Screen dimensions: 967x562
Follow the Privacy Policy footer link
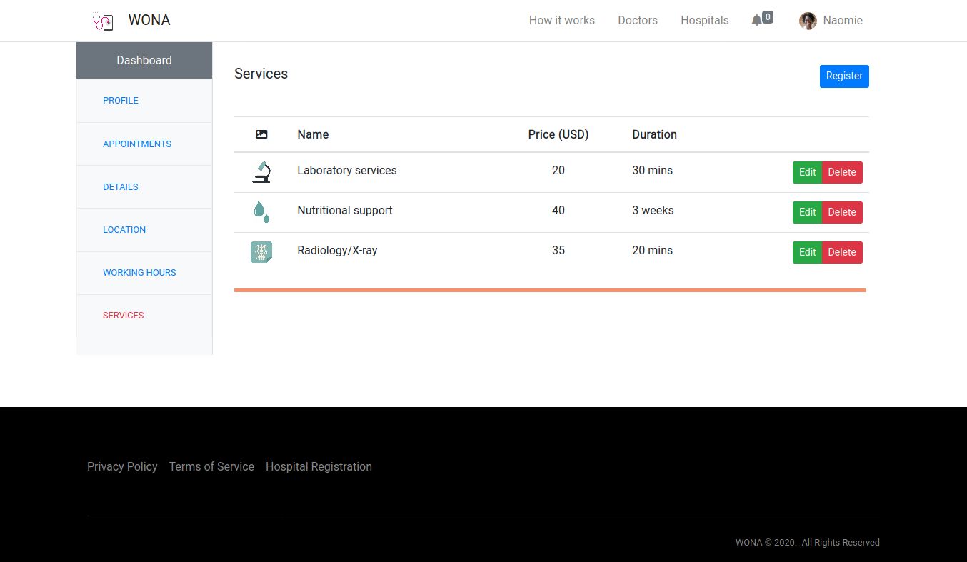pyautogui.click(x=122, y=466)
